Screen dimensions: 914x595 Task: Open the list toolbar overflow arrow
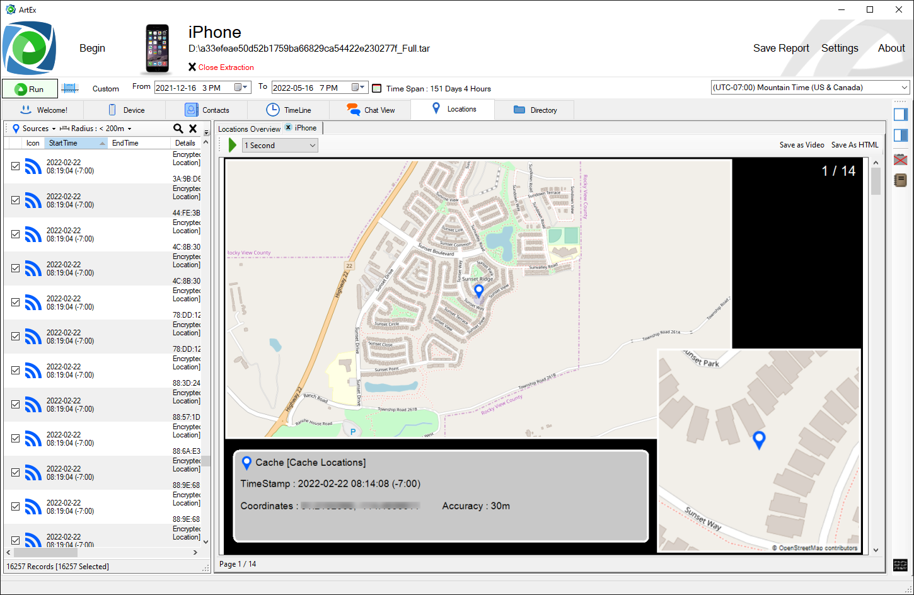click(206, 132)
